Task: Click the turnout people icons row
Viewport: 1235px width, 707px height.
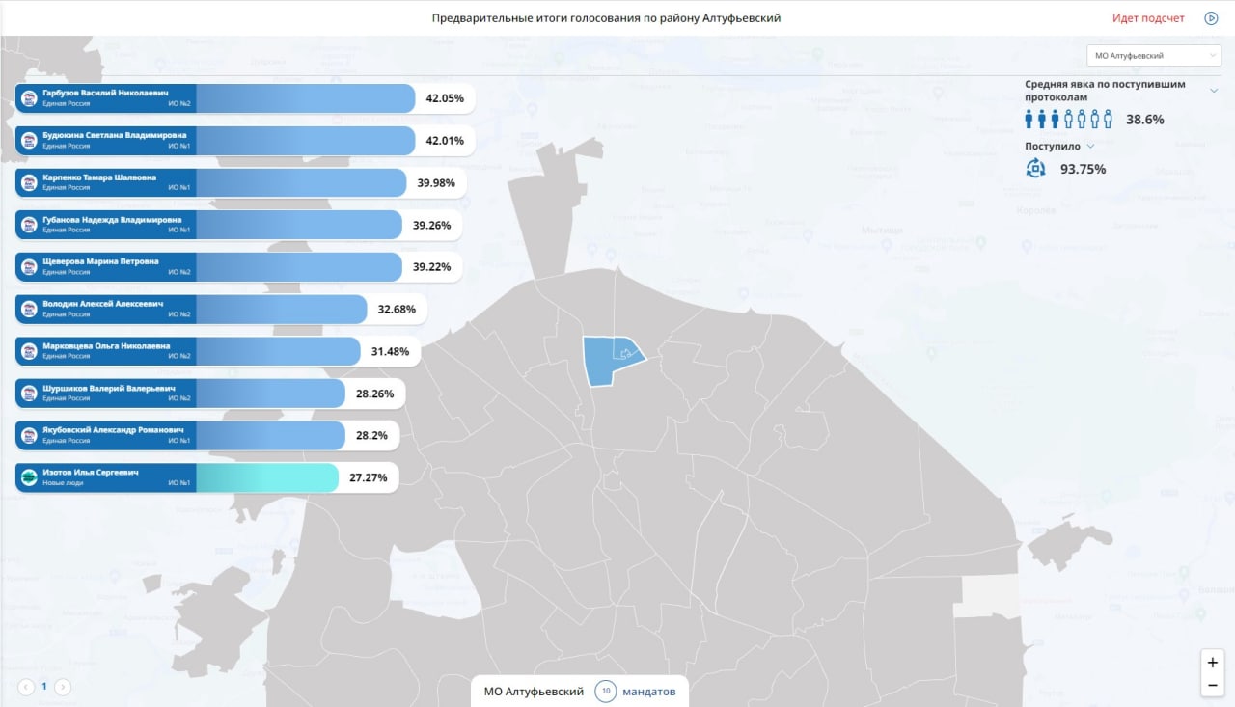Action: coord(1069,120)
